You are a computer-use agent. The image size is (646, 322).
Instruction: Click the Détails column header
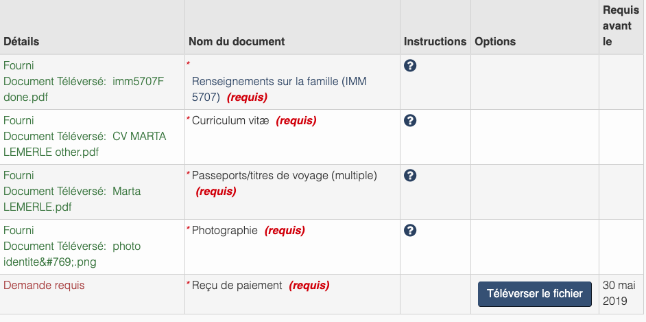[21, 41]
